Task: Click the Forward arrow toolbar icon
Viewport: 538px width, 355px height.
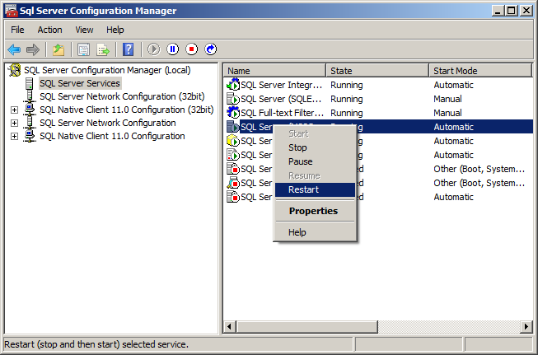Action: pyautogui.click(x=33, y=49)
